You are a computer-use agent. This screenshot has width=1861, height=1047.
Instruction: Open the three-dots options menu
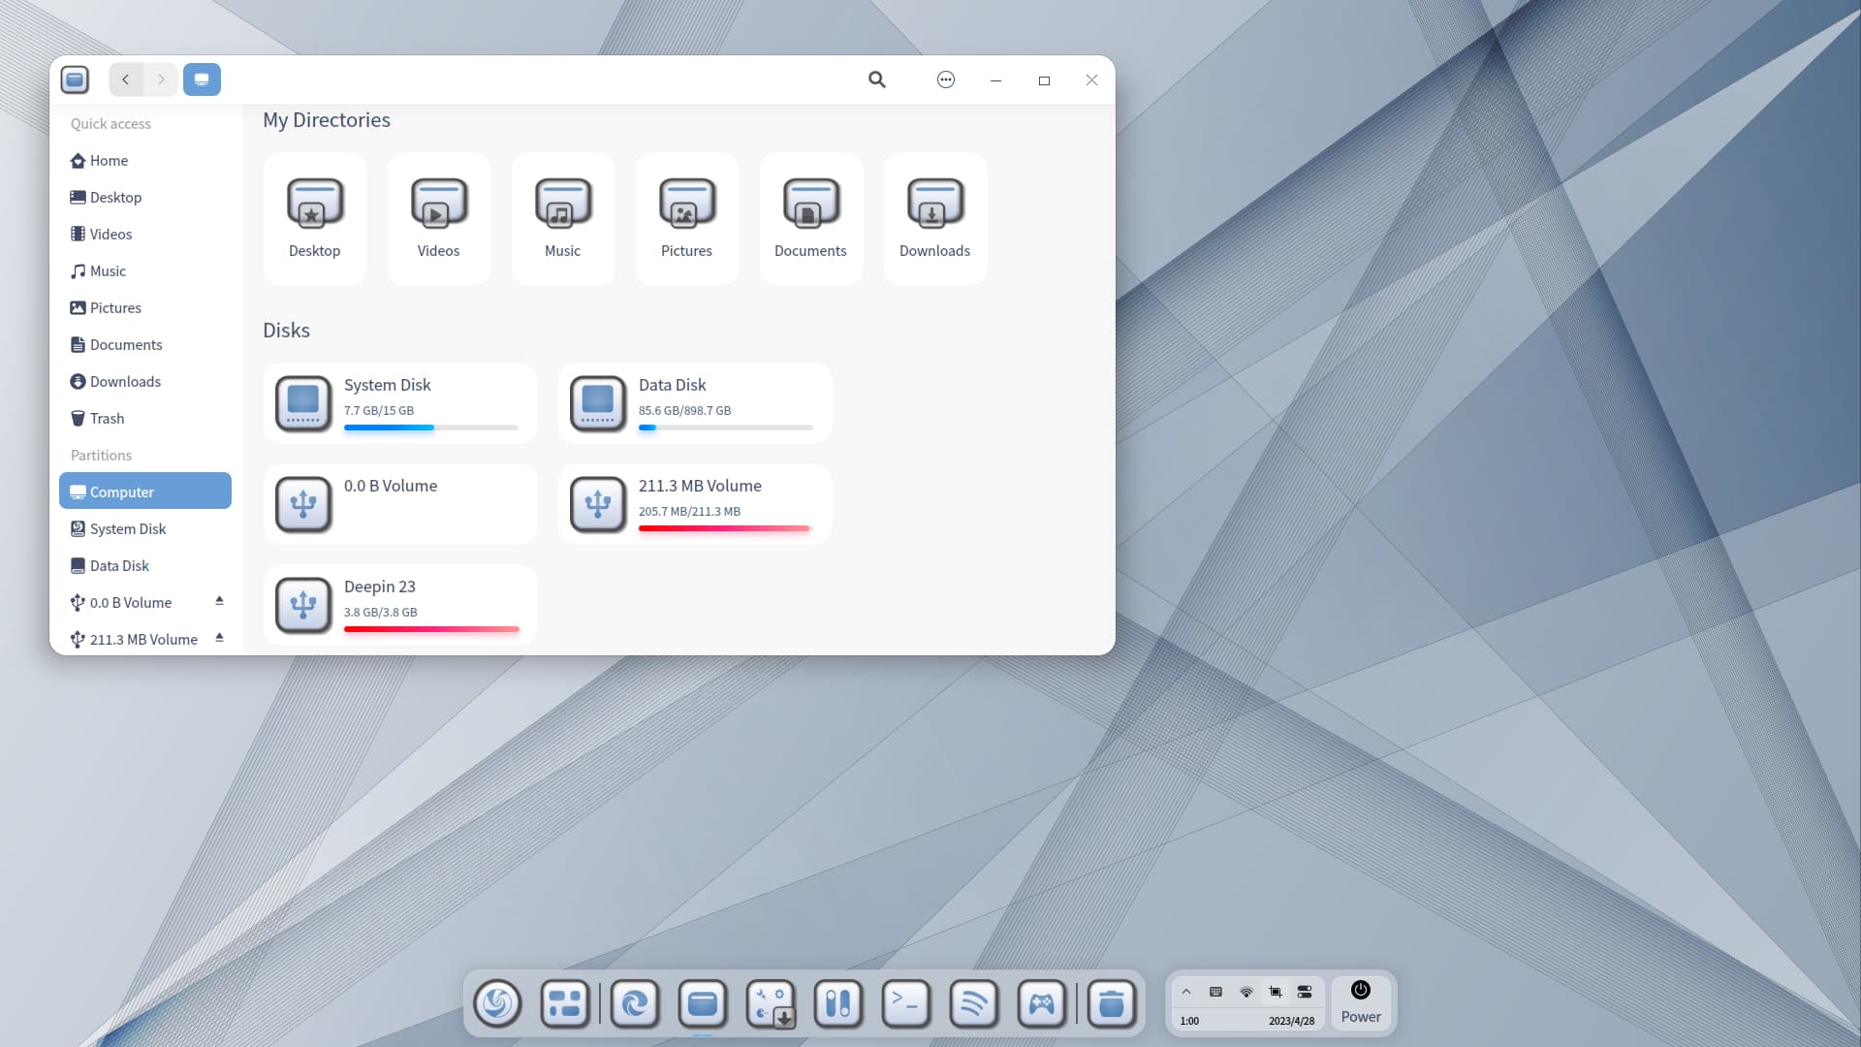click(x=946, y=79)
